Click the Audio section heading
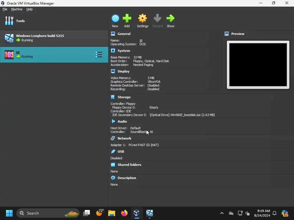 122,121
